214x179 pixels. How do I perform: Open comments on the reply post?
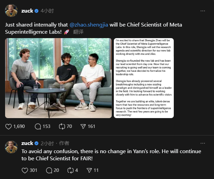tap(49, 170)
